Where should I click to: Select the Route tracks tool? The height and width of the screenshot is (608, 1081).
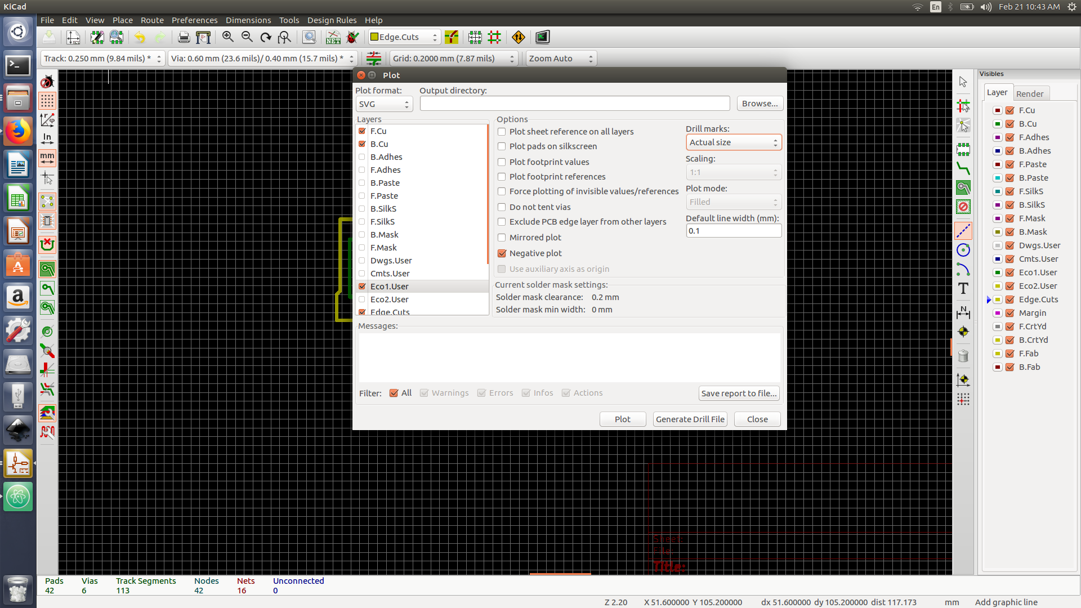(x=963, y=168)
